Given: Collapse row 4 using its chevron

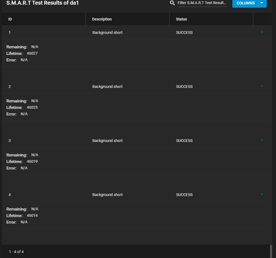Looking at the screenshot, I should click(x=262, y=194).
